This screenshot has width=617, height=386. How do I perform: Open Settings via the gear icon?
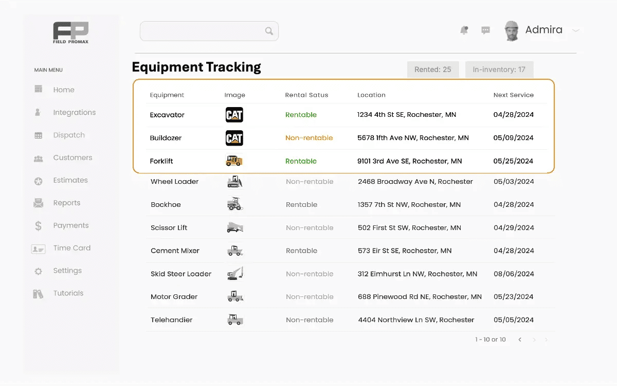click(38, 271)
